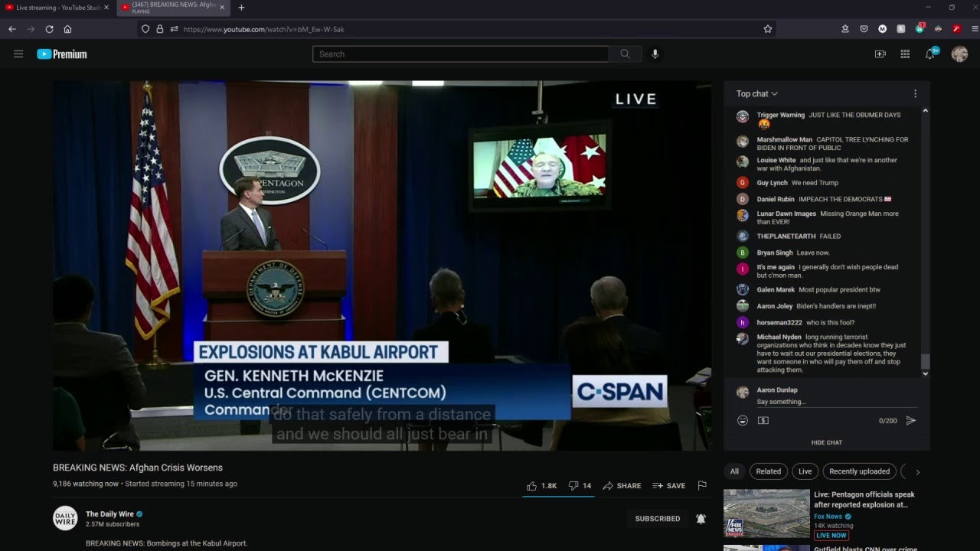Image resolution: width=980 pixels, height=551 pixels.
Task: Start voice search with microphone icon
Action: [655, 54]
